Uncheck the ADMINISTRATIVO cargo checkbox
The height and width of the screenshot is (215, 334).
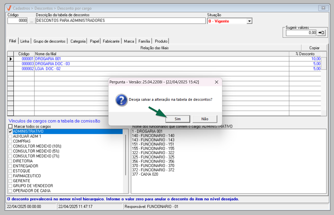coord(10,131)
